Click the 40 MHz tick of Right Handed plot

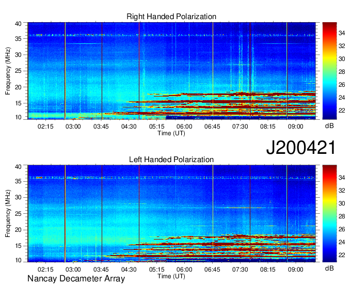pos(18,24)
